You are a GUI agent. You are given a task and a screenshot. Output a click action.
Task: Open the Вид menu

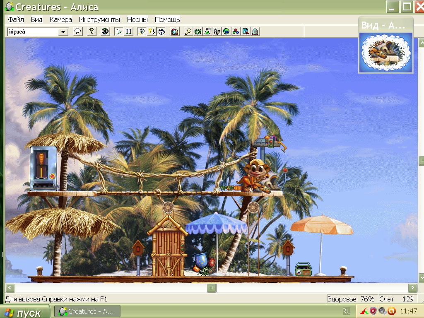[x=36, y=20]
